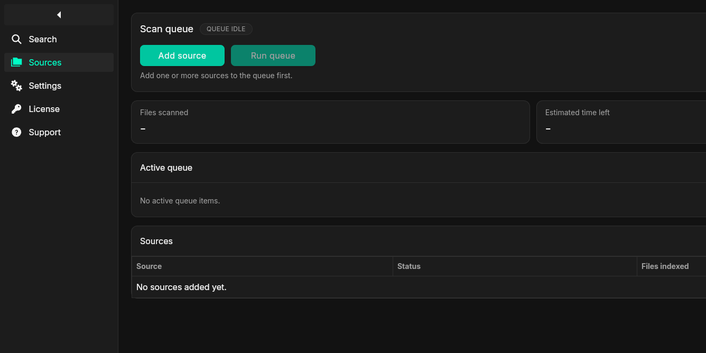
Task: Click the Run queue button
Action: pyautogui.click(x=273, y=55)
